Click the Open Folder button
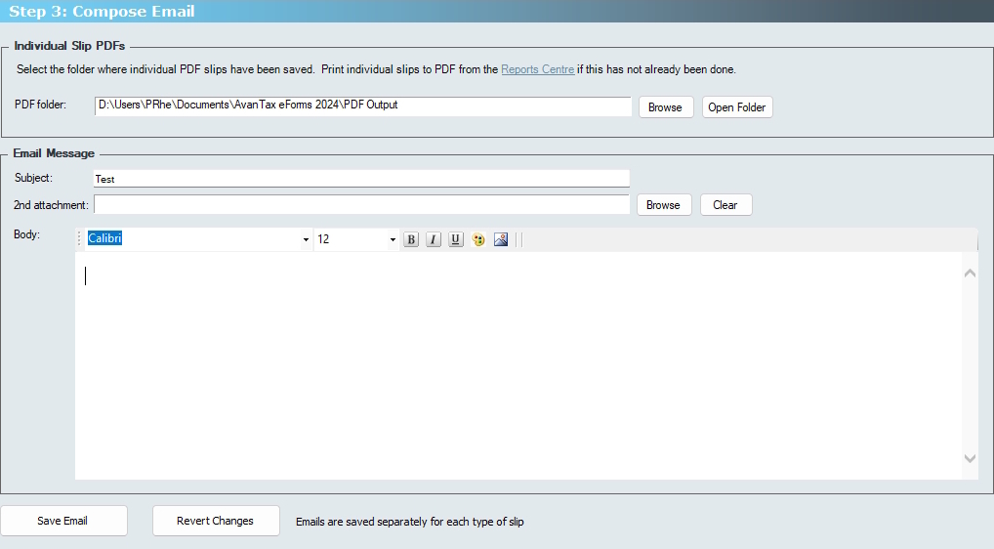This screenshot has height=549, width=994. (x=737, y=107)
